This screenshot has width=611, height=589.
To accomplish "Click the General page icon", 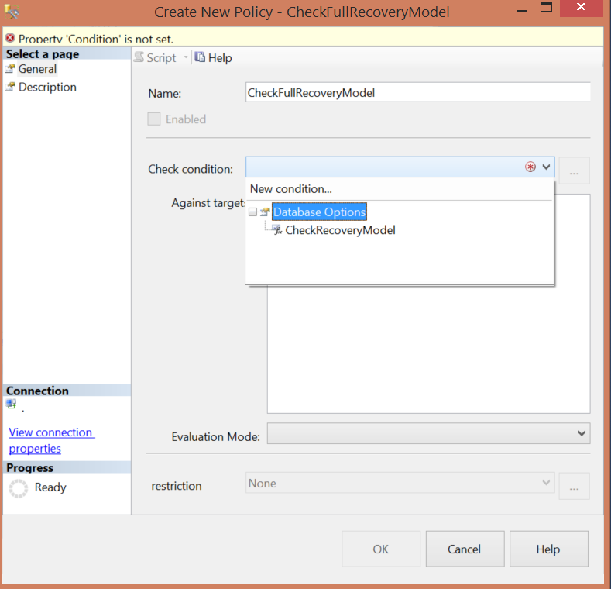I will pos(10,69).
